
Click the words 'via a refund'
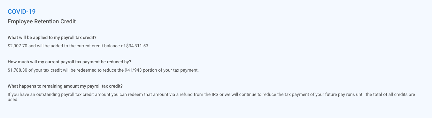point(174,95)
